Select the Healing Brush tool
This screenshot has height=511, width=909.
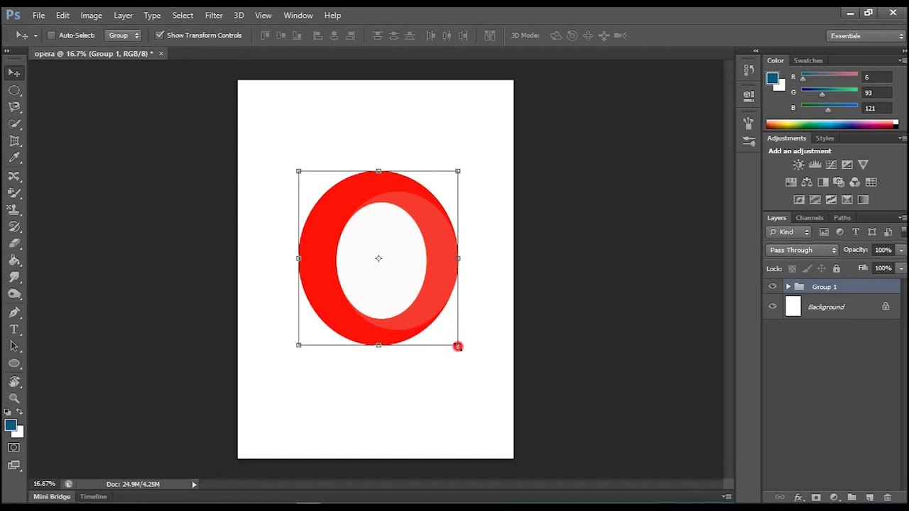point(14,175)
